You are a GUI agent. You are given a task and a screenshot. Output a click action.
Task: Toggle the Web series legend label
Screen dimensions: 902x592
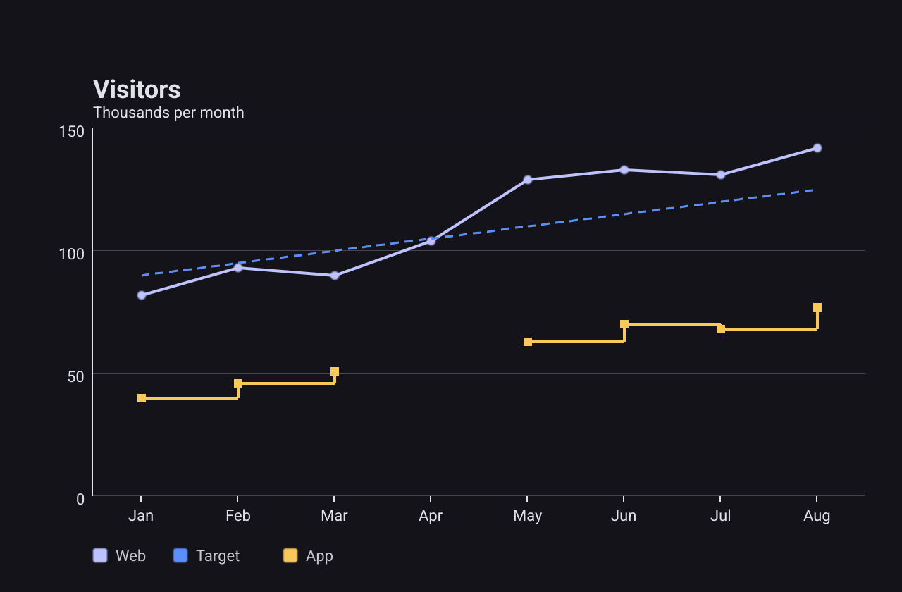[x=130, y=555]
